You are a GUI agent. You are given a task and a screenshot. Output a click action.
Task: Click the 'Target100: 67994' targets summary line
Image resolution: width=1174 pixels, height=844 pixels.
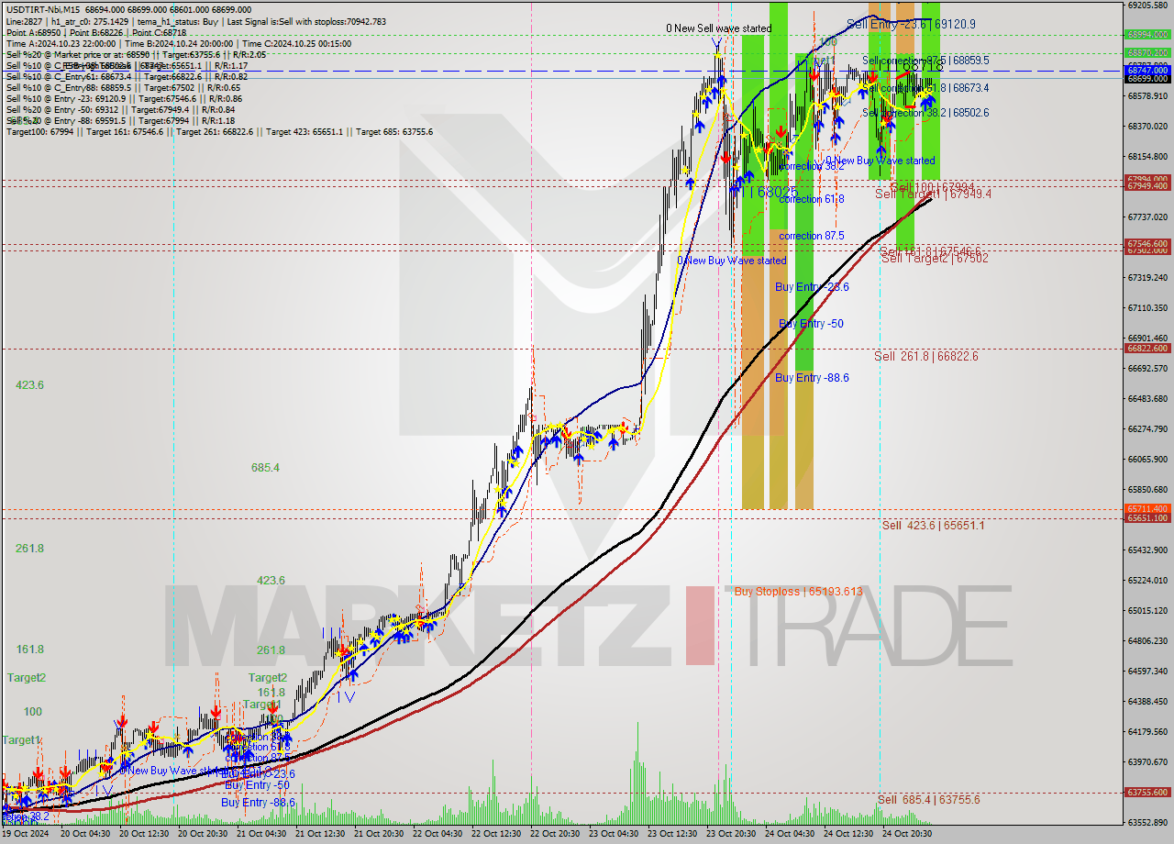[219, 132]
